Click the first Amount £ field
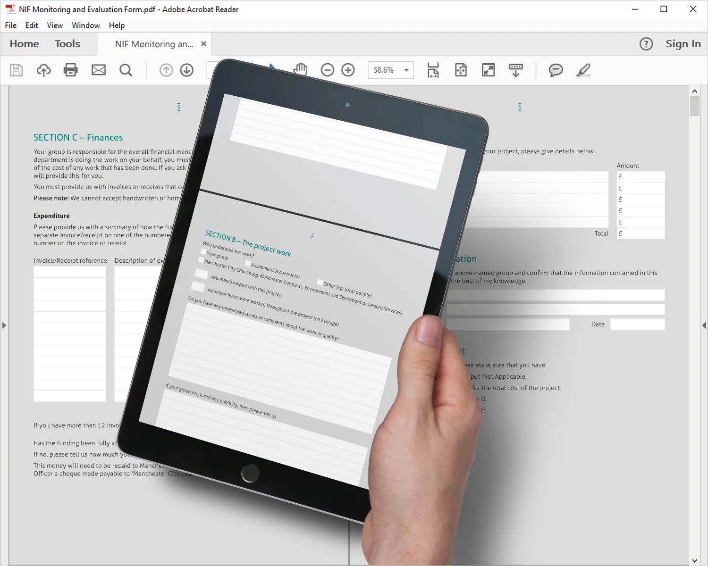The height and width of the screenshot is (566, 708). (x=641, y=177)
